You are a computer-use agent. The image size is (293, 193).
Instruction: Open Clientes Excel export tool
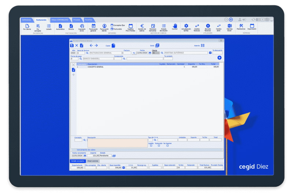(x=230, y=26)
